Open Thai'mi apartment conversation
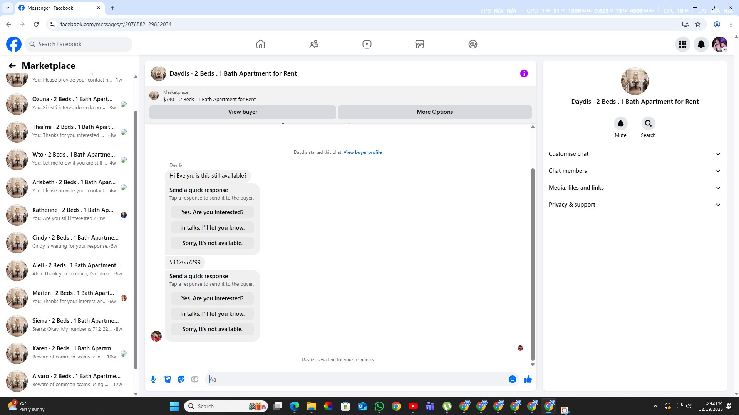 (68, 132)
